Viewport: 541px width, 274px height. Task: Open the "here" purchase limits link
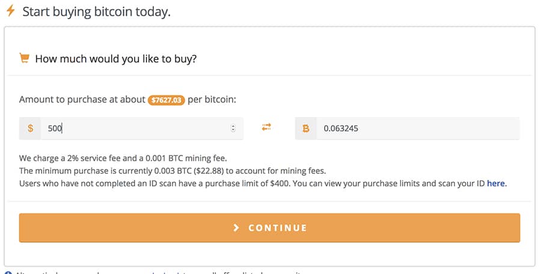(x=496, y=183)
